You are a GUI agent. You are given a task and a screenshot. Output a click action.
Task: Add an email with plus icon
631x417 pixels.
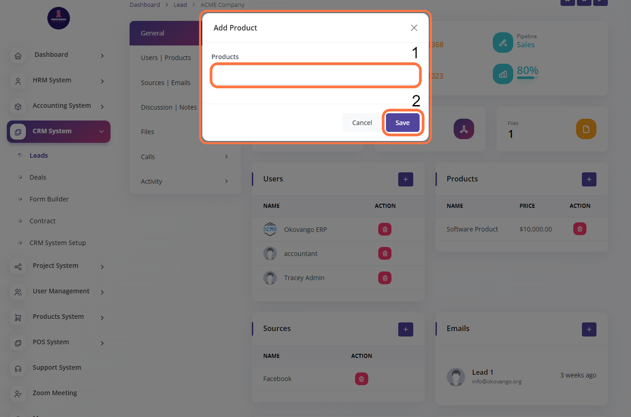(x=589, y=329)
